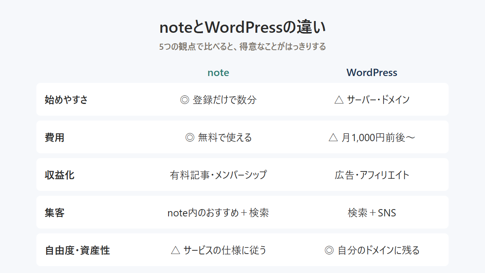485x273 pixels.
Task: Click the row label "費用"
Action: click(55, 137)
